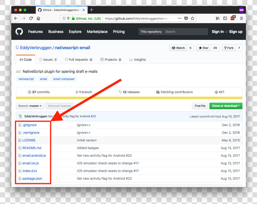View the 37 commits link
257x204 pixels.
click(39, 92)
